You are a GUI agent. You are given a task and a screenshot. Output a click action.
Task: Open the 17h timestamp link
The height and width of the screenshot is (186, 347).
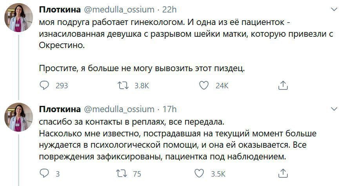(x=170, y=109)
